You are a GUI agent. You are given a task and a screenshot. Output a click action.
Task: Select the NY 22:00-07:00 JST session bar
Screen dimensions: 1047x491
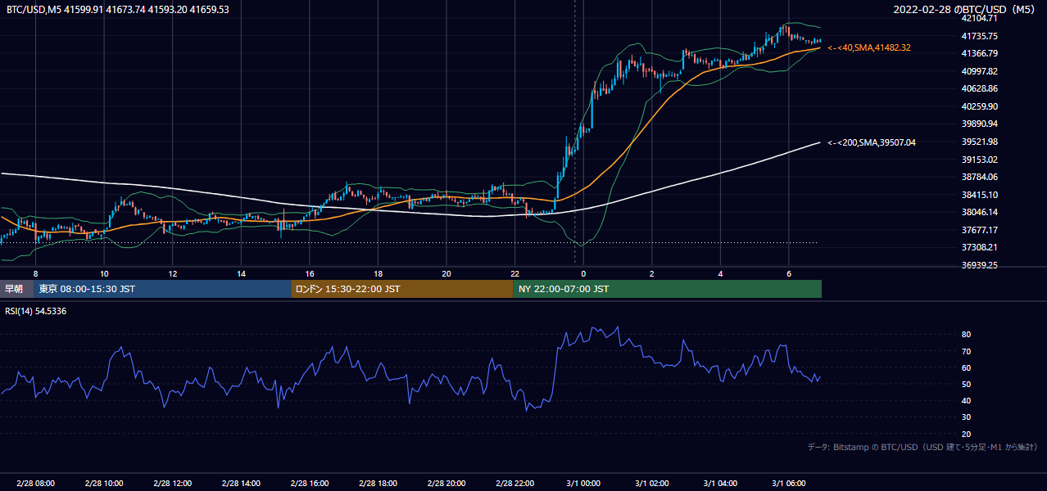pyautogui.click(x=667, y=289)
